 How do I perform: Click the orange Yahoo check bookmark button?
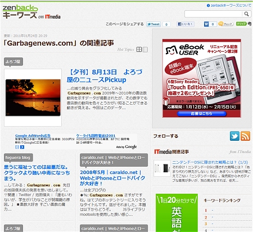[x=226, y=24]
